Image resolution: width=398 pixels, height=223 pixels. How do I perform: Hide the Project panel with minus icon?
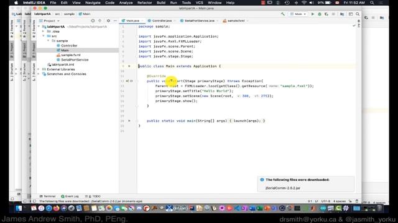115,20
